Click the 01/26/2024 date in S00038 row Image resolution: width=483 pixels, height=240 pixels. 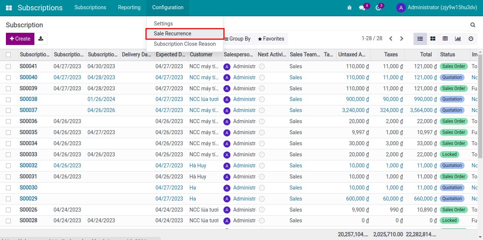coord(101,99)
